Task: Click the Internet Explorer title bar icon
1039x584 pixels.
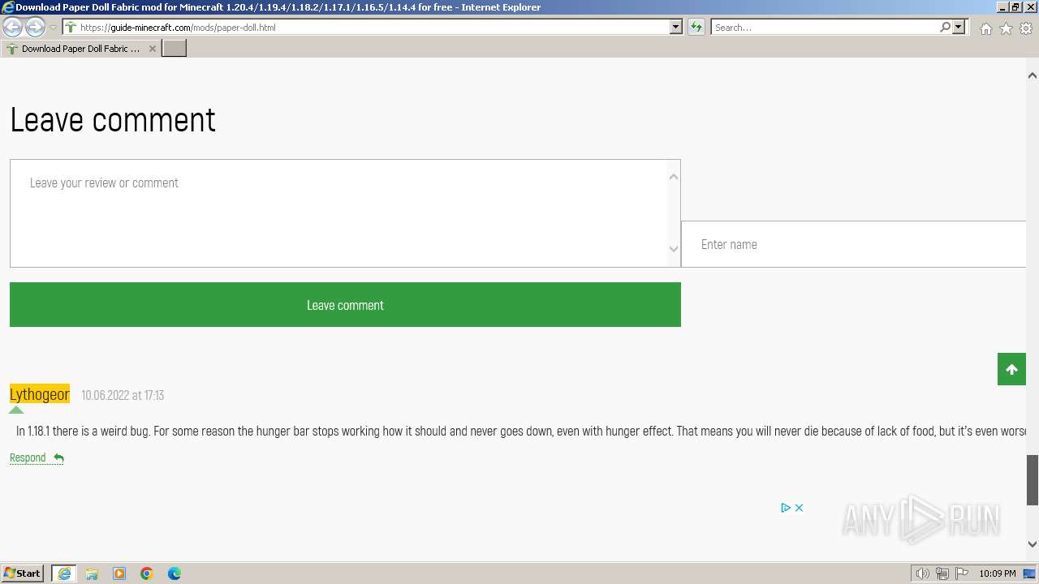Action: 7,7
